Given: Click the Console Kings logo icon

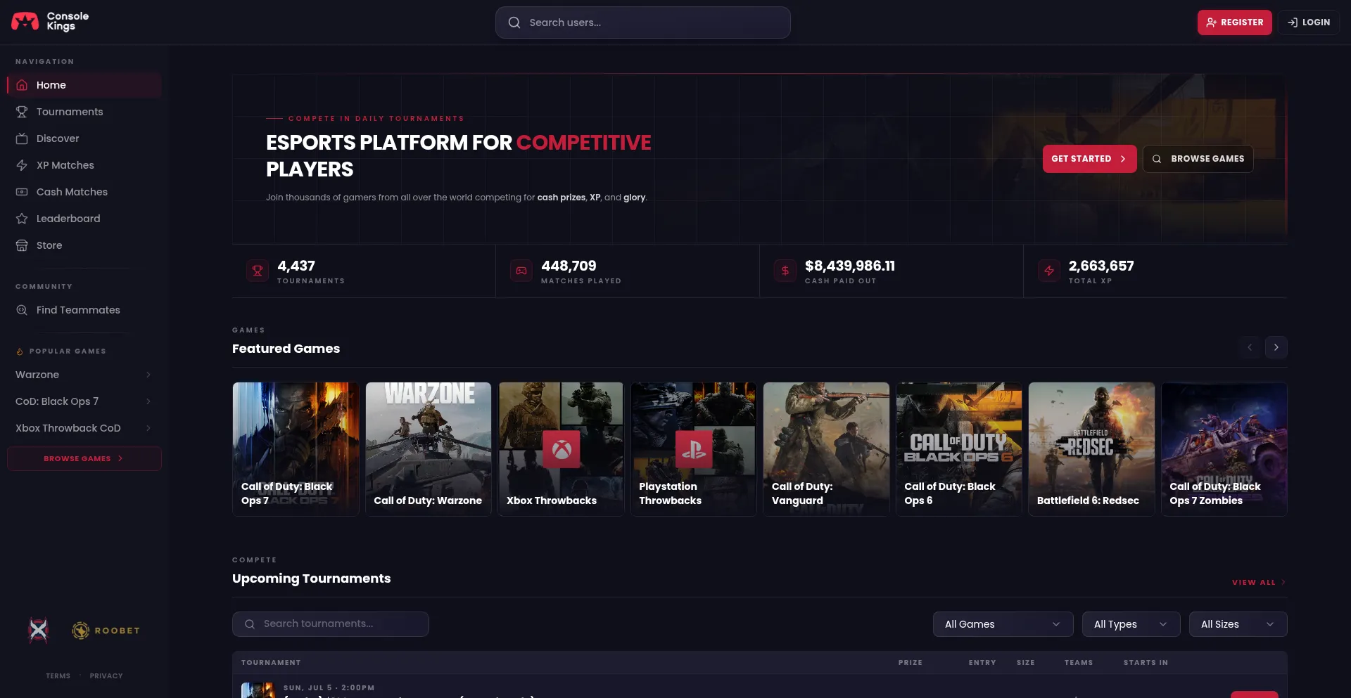Looking at the screenshot, I should point(25,21).
